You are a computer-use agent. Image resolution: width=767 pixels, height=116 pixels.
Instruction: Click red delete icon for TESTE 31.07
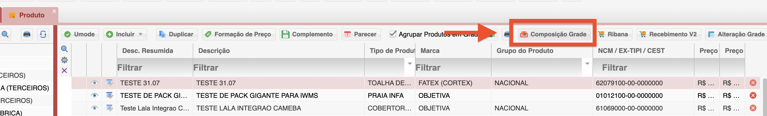pos(753,83)
